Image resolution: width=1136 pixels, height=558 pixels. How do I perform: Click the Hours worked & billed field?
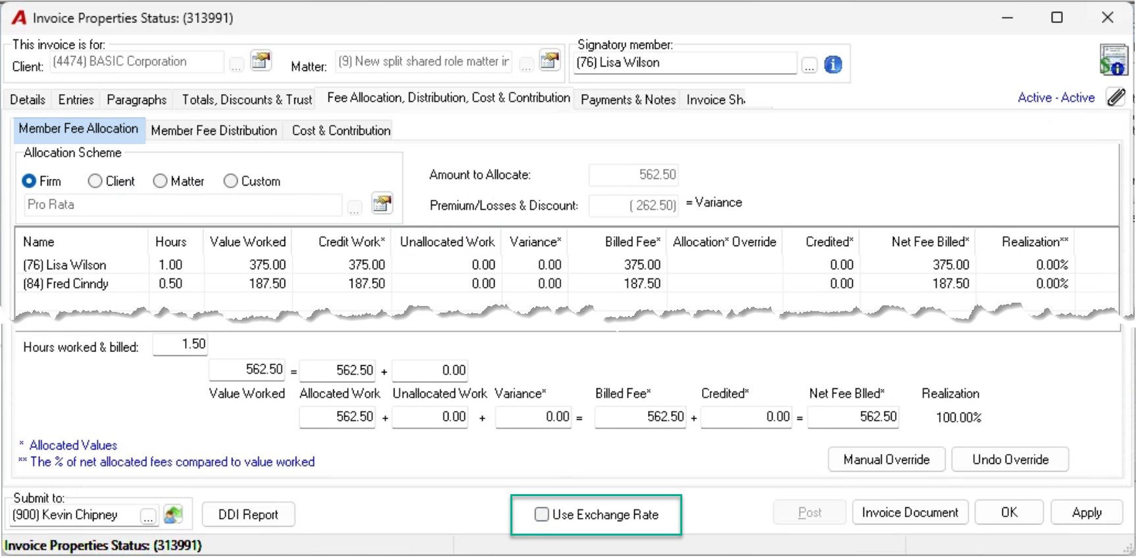(x=180, y=345)
